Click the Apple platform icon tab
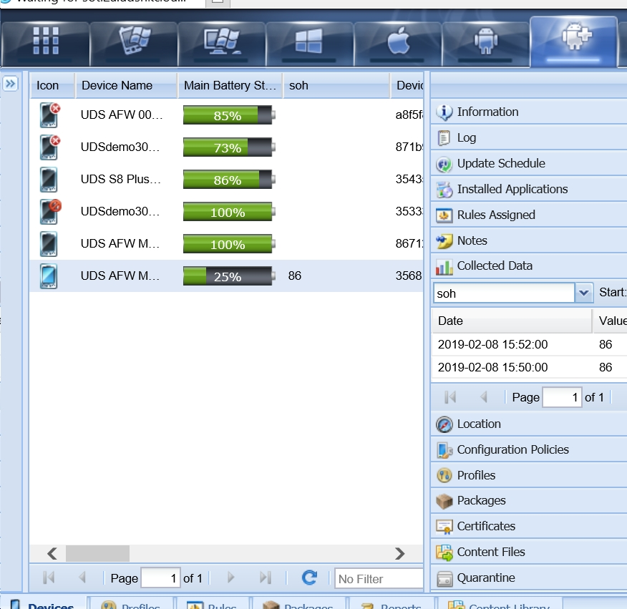The height and width of the screenshot is (609, 627). (397, 42)
